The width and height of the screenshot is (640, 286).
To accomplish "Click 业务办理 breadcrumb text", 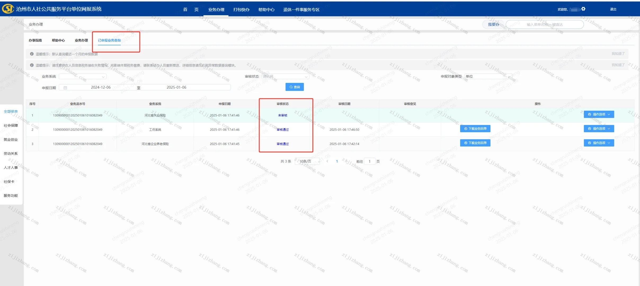I will 36,24.
